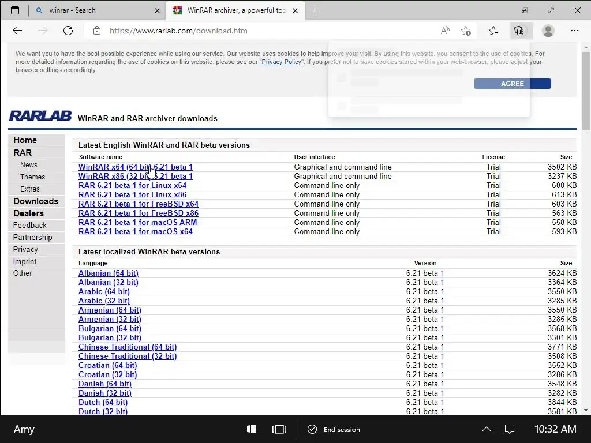The width and height of the screenshot is (591, 443).
Task: Open the user profile icon
Action: click(548, 31)
